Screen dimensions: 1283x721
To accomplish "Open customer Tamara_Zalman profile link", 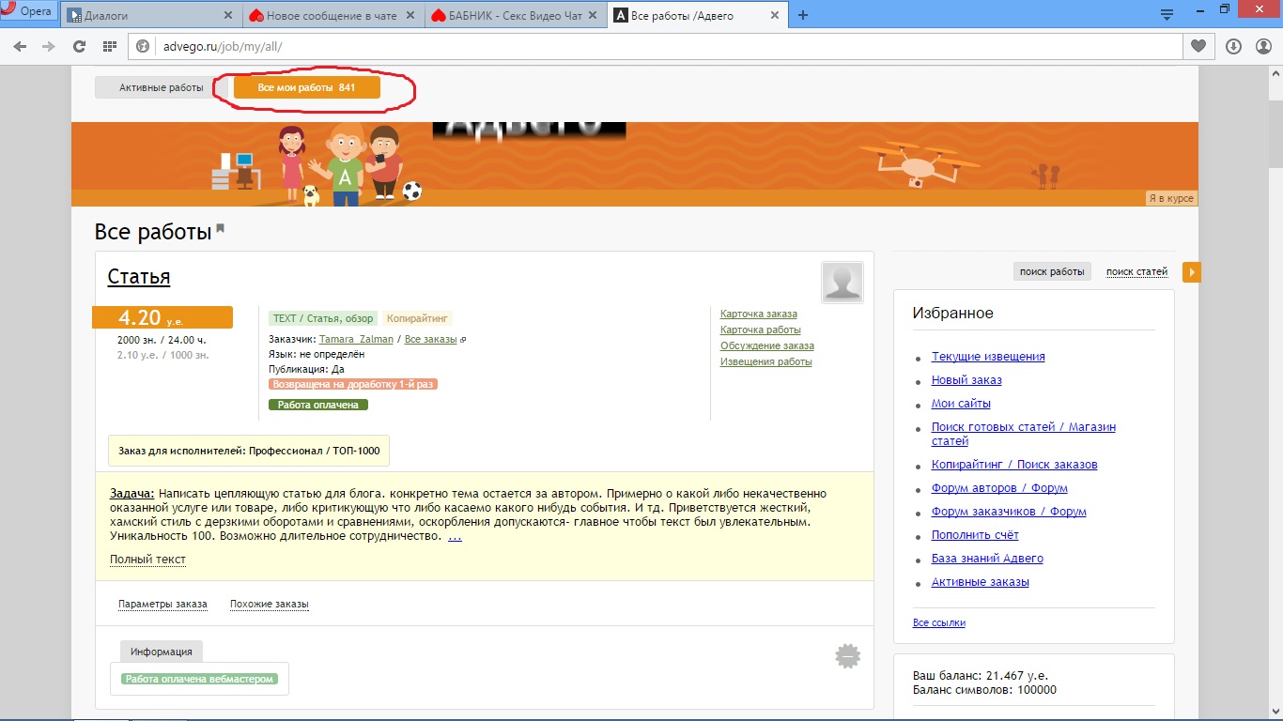I will point(356,339).
